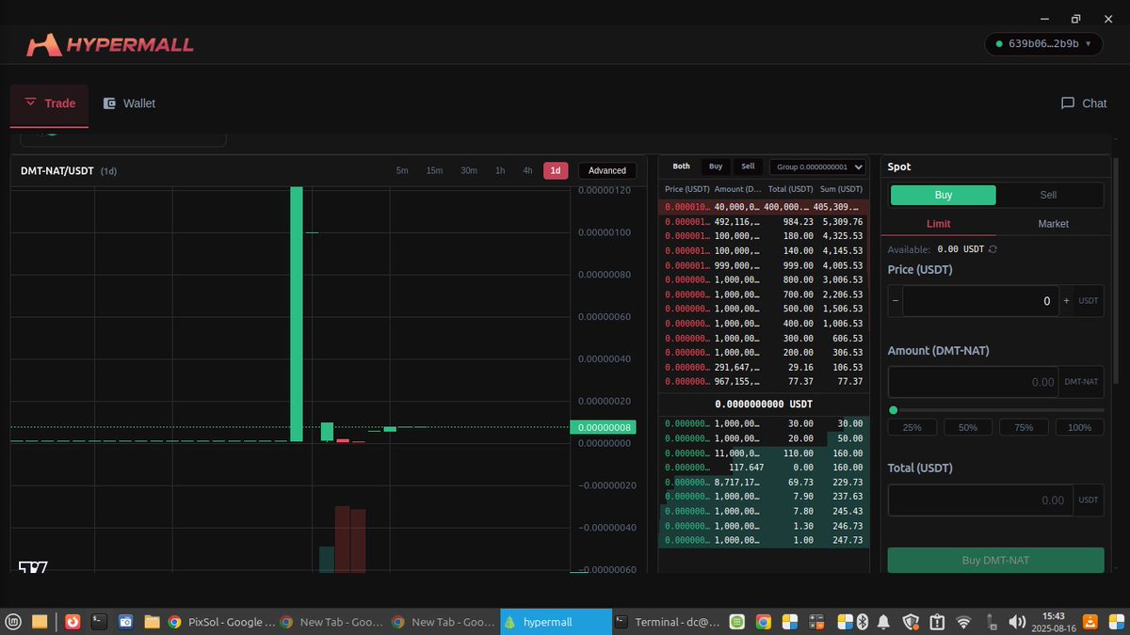Set the chart interval to 4h
Image resolution: width=1130 pixels, height=635 pixels.
point(527,170)
